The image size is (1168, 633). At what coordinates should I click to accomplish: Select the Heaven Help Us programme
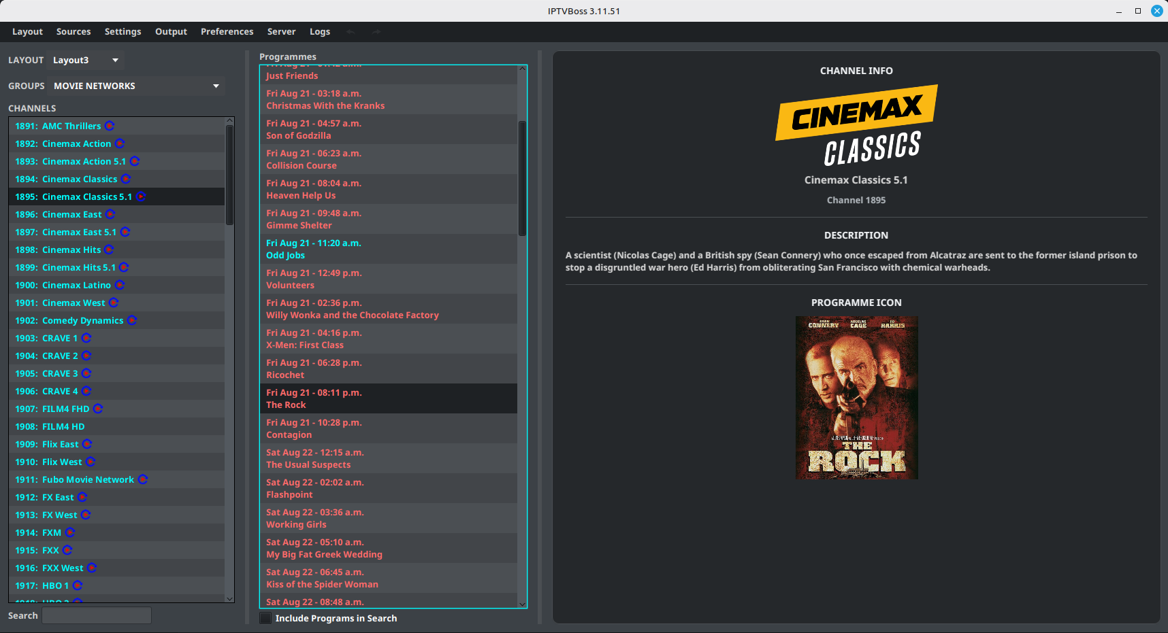(x=389, y=189)
